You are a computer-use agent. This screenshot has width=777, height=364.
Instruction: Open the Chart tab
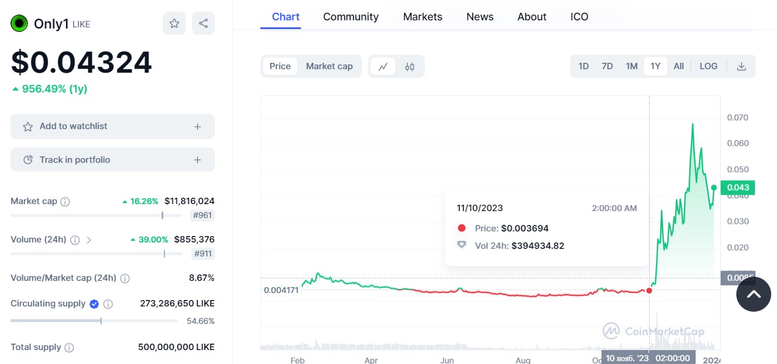pos(286,17)
